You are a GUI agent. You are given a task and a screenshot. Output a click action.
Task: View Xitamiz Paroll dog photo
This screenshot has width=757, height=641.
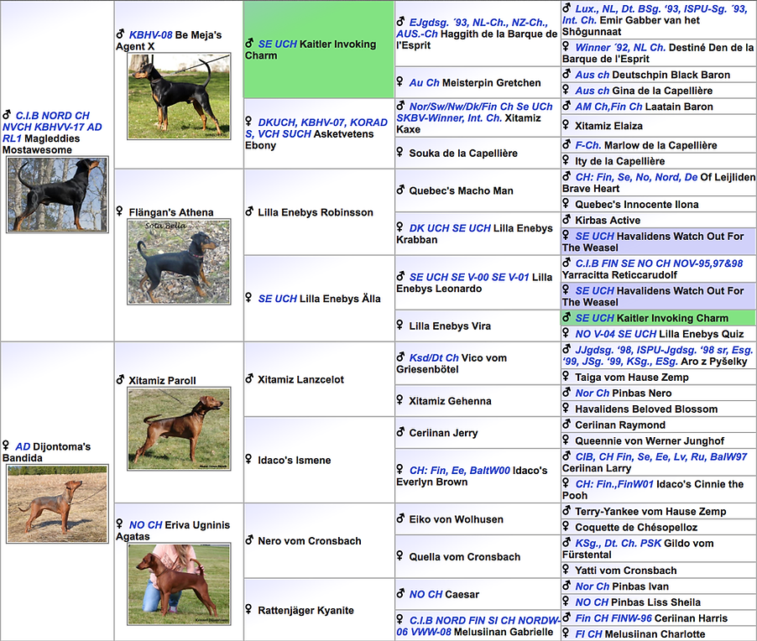click(179, 429)
